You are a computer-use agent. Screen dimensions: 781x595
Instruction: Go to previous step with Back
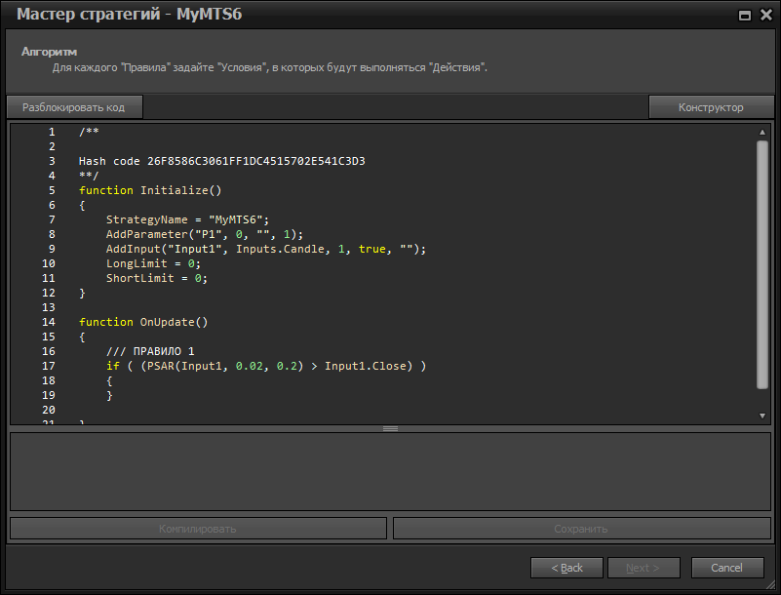(566, 568)
